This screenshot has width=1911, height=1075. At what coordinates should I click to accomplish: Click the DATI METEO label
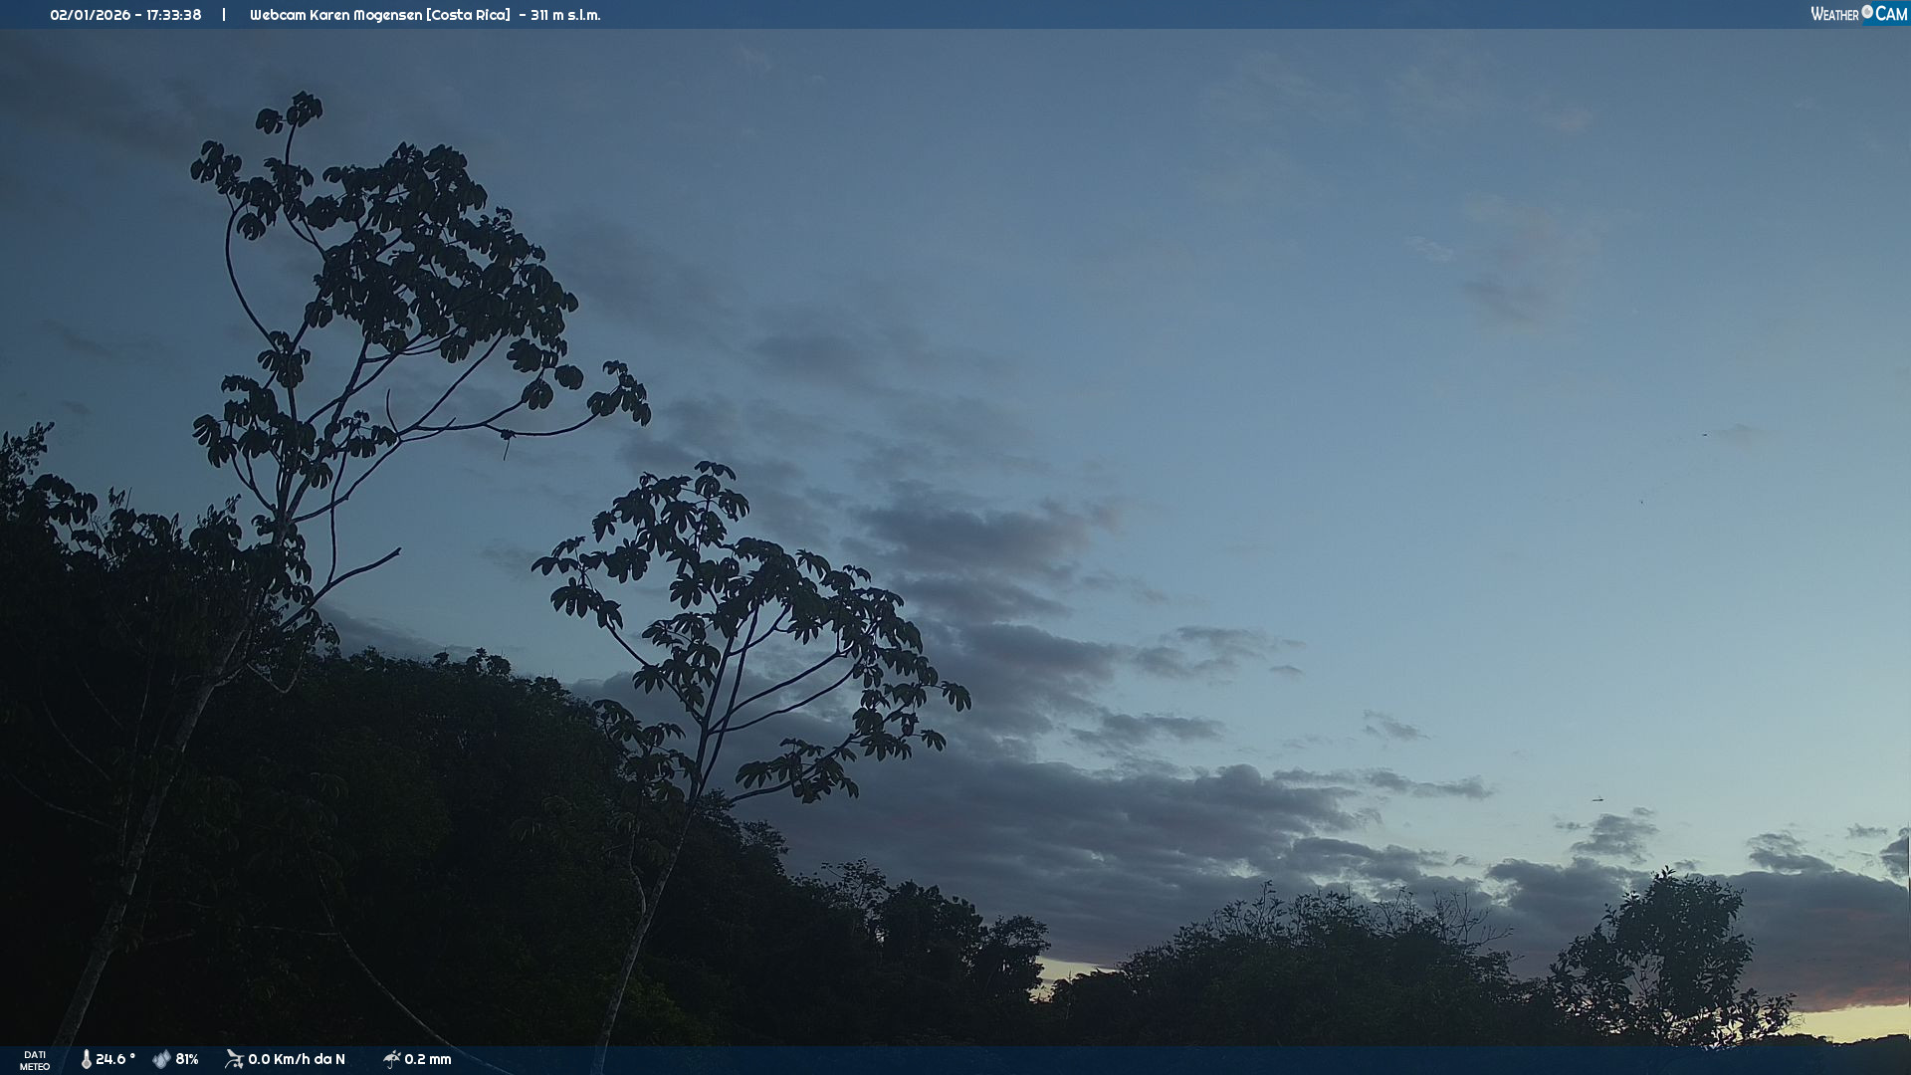(x=35, y=1060)
